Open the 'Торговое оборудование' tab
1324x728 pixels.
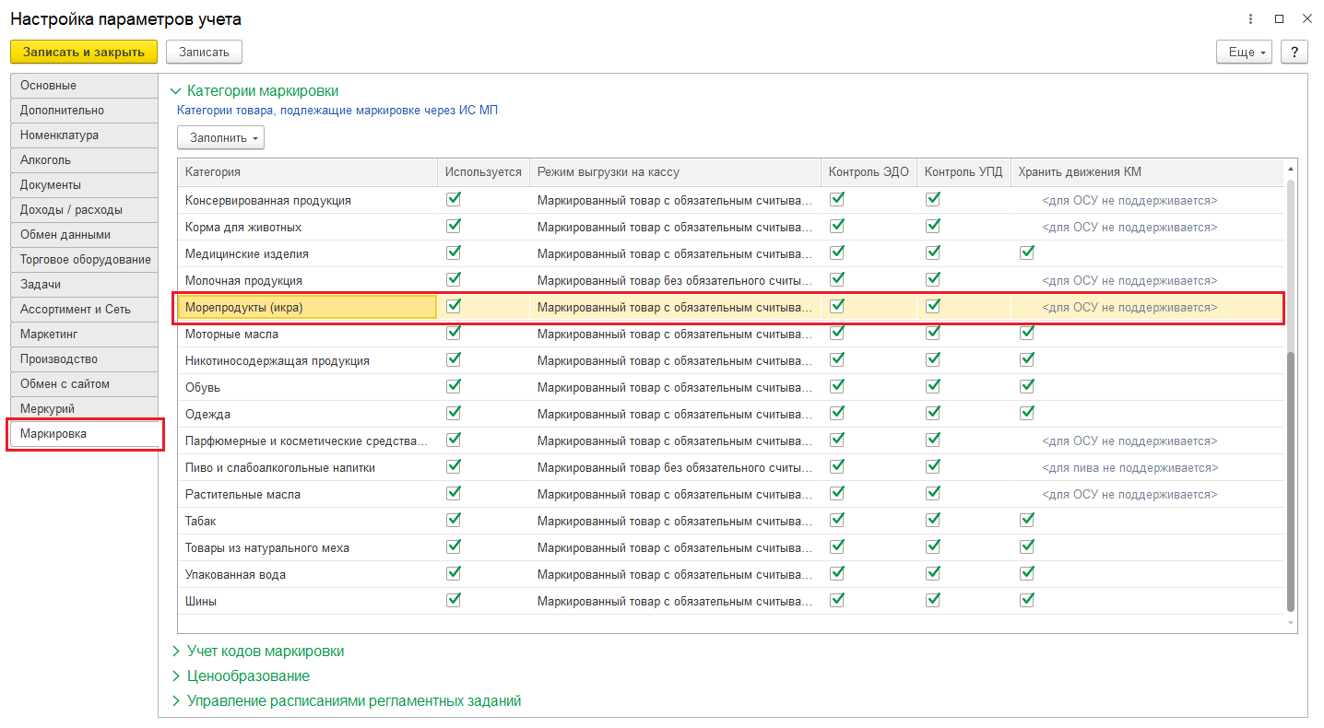coord(86,259)
